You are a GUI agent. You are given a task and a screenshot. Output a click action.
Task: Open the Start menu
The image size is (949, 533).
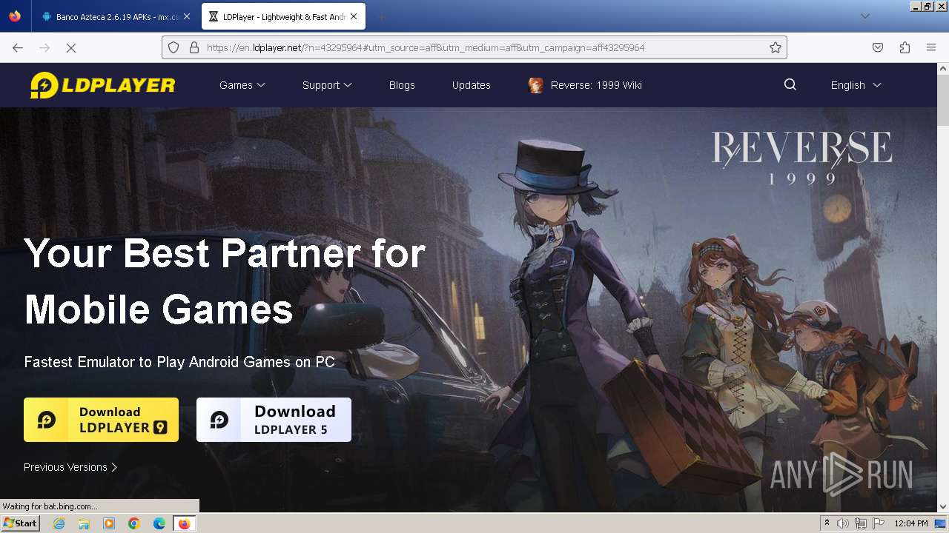click(20, 523)
